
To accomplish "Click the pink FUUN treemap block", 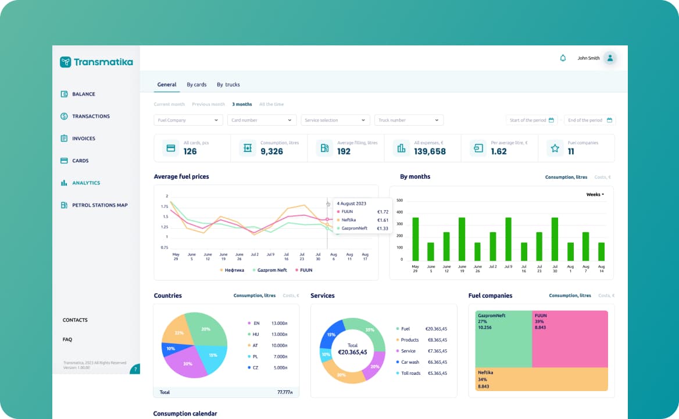I will point(570,339).
